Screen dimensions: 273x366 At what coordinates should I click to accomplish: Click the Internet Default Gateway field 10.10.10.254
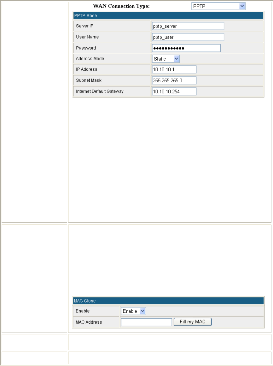point(174,91)
